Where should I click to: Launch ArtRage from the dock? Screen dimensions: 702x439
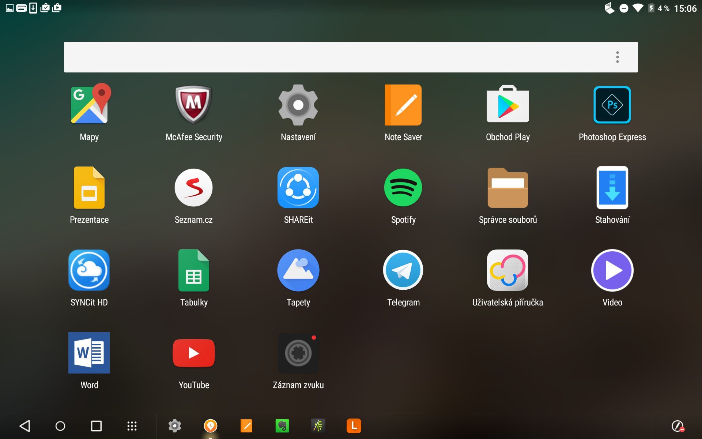coord(318,426)
